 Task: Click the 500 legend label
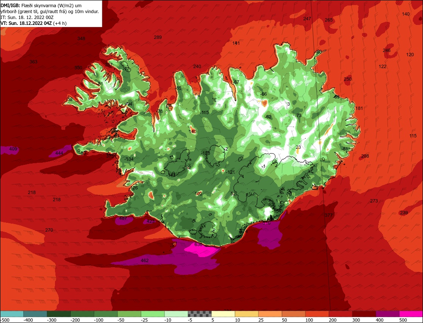(x=403, y=320)
